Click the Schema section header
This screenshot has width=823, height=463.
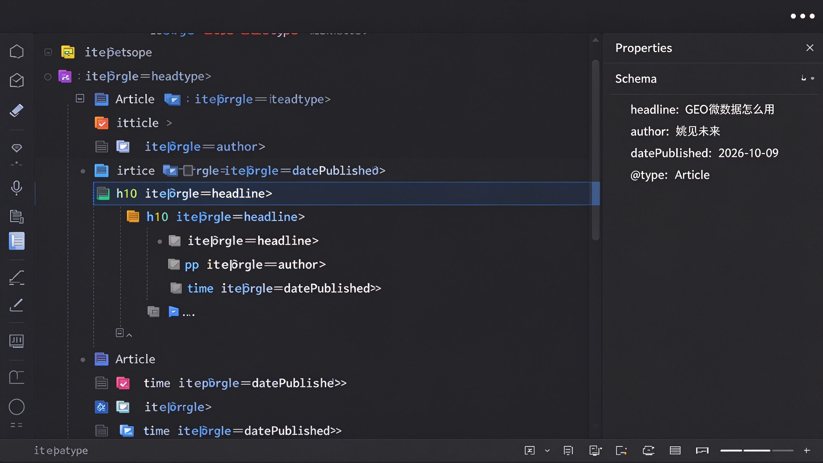coord(636,79)
